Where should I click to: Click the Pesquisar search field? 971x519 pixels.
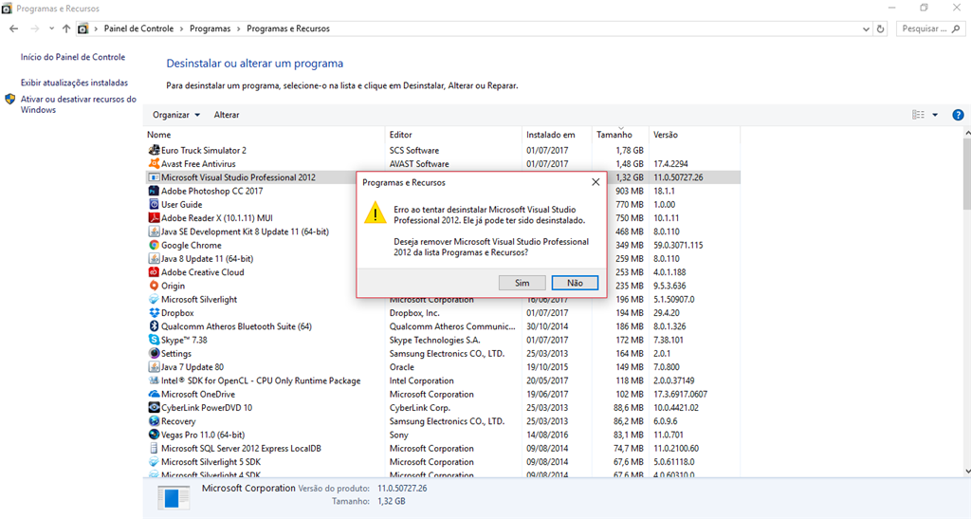point(930,28)
